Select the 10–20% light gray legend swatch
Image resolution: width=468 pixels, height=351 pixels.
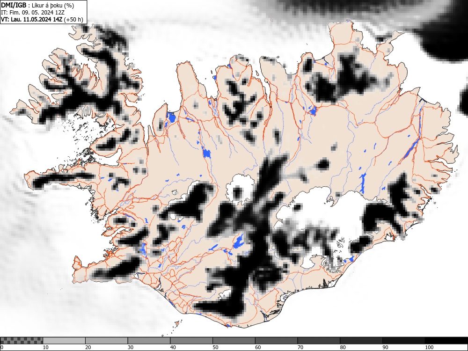point(64,341)
